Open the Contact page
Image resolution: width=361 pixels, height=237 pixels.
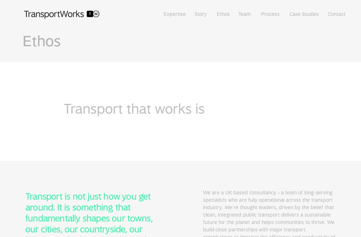click(337, 14)
